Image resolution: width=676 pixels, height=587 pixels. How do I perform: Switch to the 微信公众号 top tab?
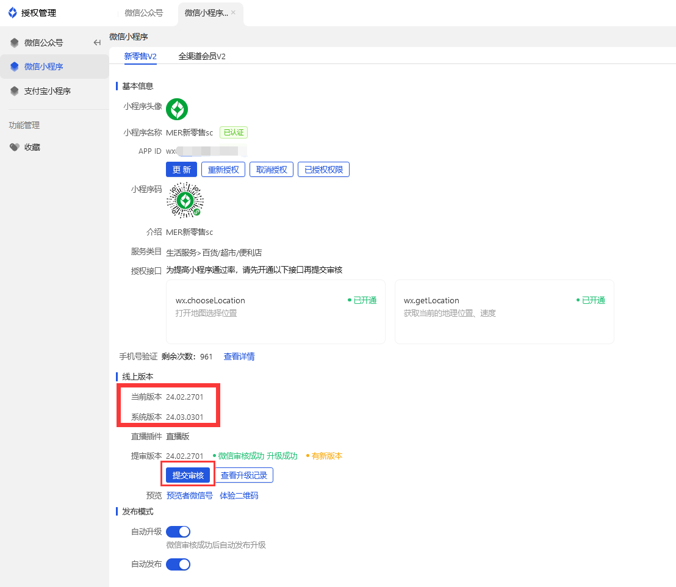click(143, 13)
